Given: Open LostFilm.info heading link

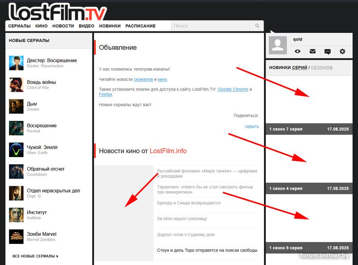Looking at the screenshot, I should pyautogui.click(x=168, y=151).
